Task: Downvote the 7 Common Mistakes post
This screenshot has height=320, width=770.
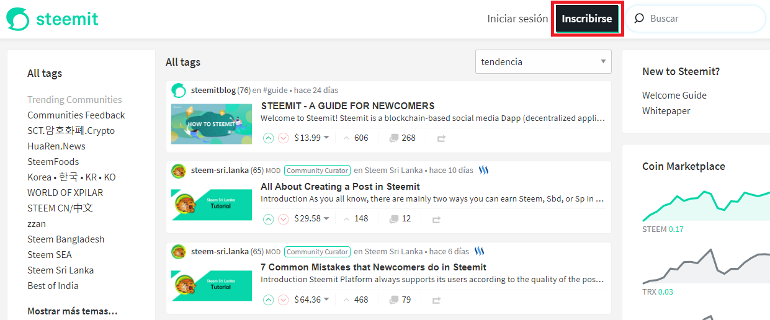Action: (x=284, y=300)
